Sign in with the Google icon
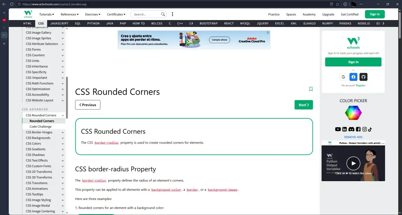The width and height of the screenshot is (402, 215). [x=343, y=77]
